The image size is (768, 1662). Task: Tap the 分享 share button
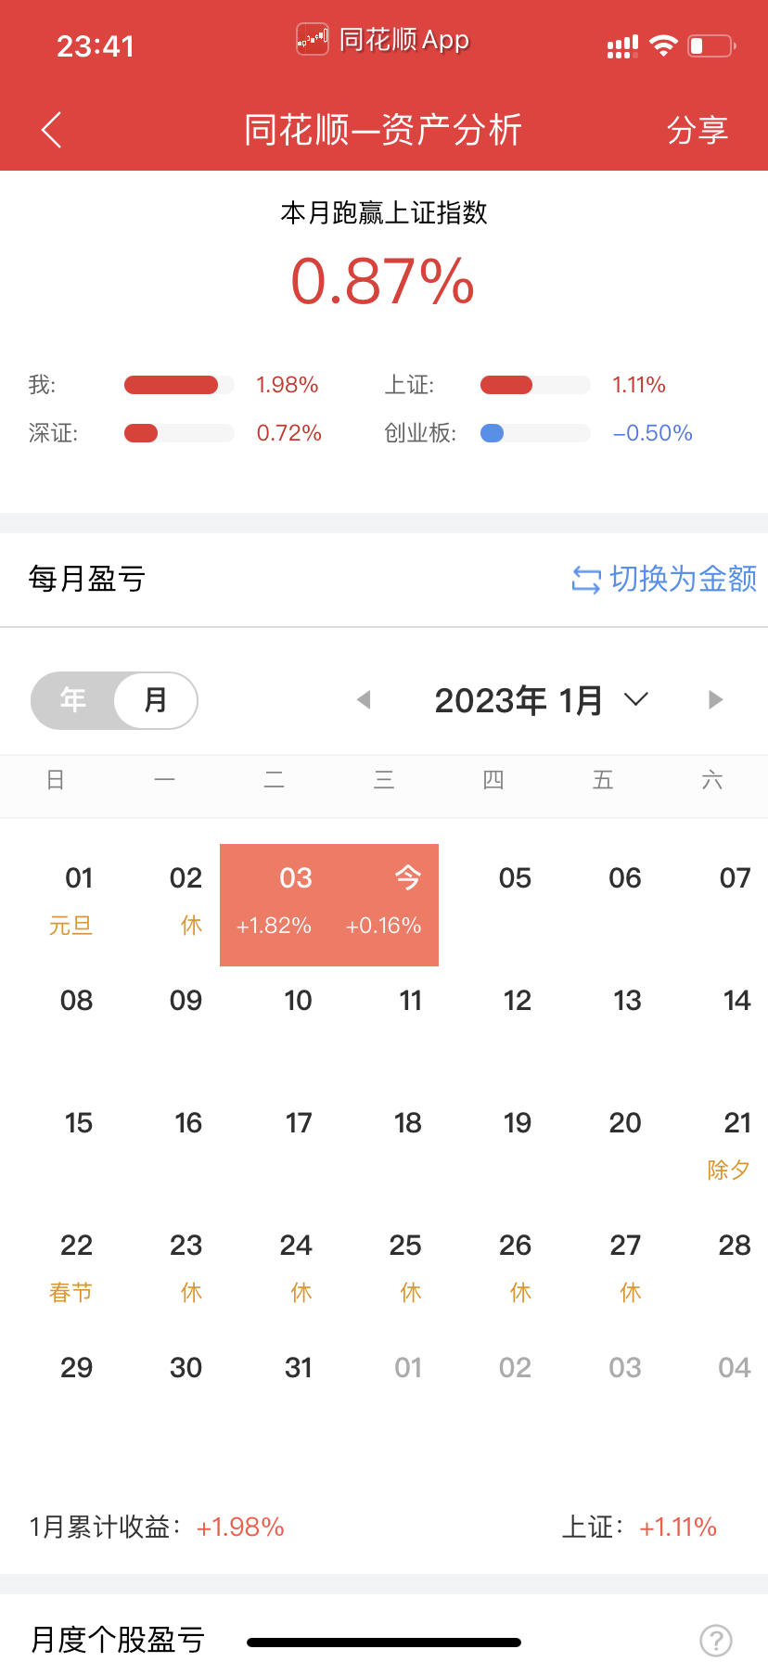click(698, 130)
